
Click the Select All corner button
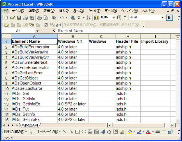(6, 37)
